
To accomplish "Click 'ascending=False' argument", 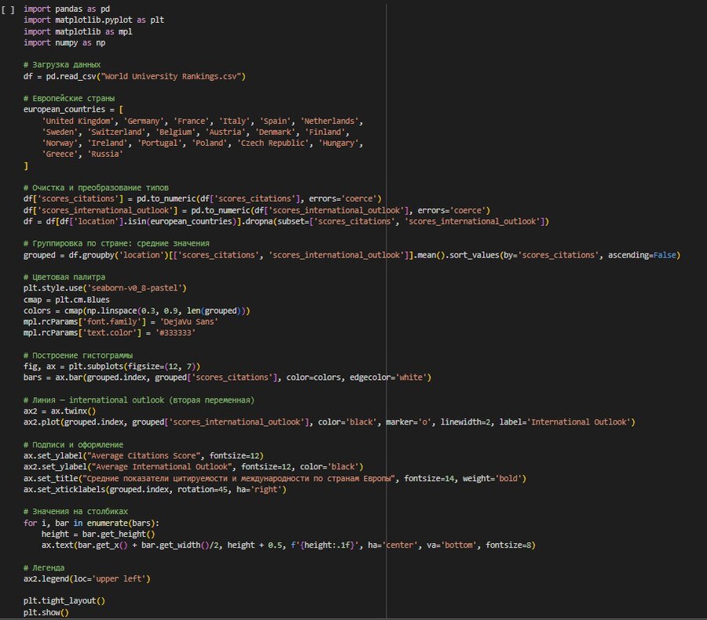I will (642, 254).
